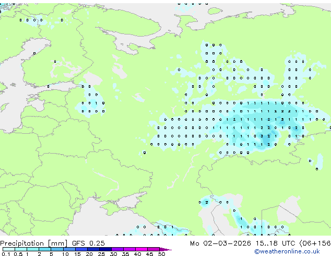Click the '15..18 UTC' time text

tap(275, 243)
